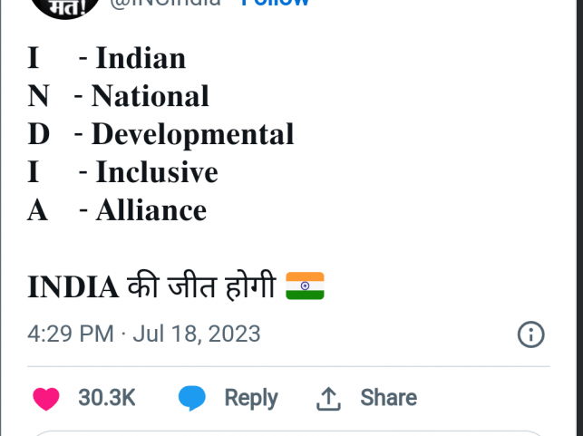Viewport: 583px width, 436px height.
Task: Click the "D - Developmental" tweet line
Action: click(160, 134)
